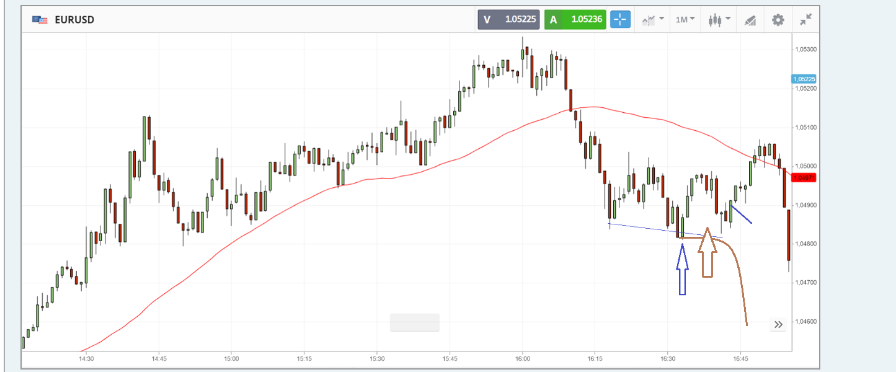Click the 16:00 time axis label
This screenshot has height=372, width=896.
(x=522, y=359)
